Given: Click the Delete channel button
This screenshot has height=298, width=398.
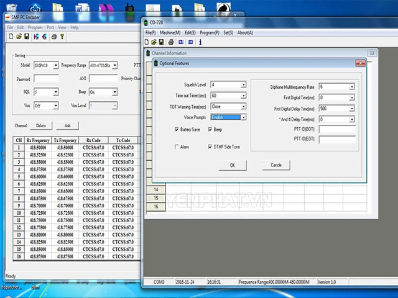Looking at the screenshot, I should pyautogui.click(x=41, y=125).
